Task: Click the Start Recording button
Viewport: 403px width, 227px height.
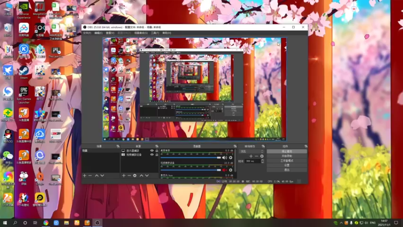Action: coord(287,156)
